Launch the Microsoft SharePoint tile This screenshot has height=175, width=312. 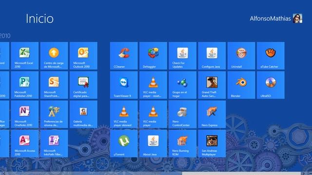54,85
